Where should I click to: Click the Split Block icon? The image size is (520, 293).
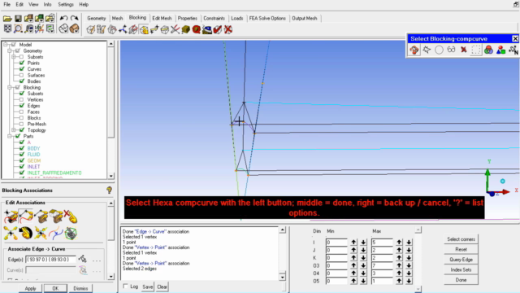[x=101, y=29]
